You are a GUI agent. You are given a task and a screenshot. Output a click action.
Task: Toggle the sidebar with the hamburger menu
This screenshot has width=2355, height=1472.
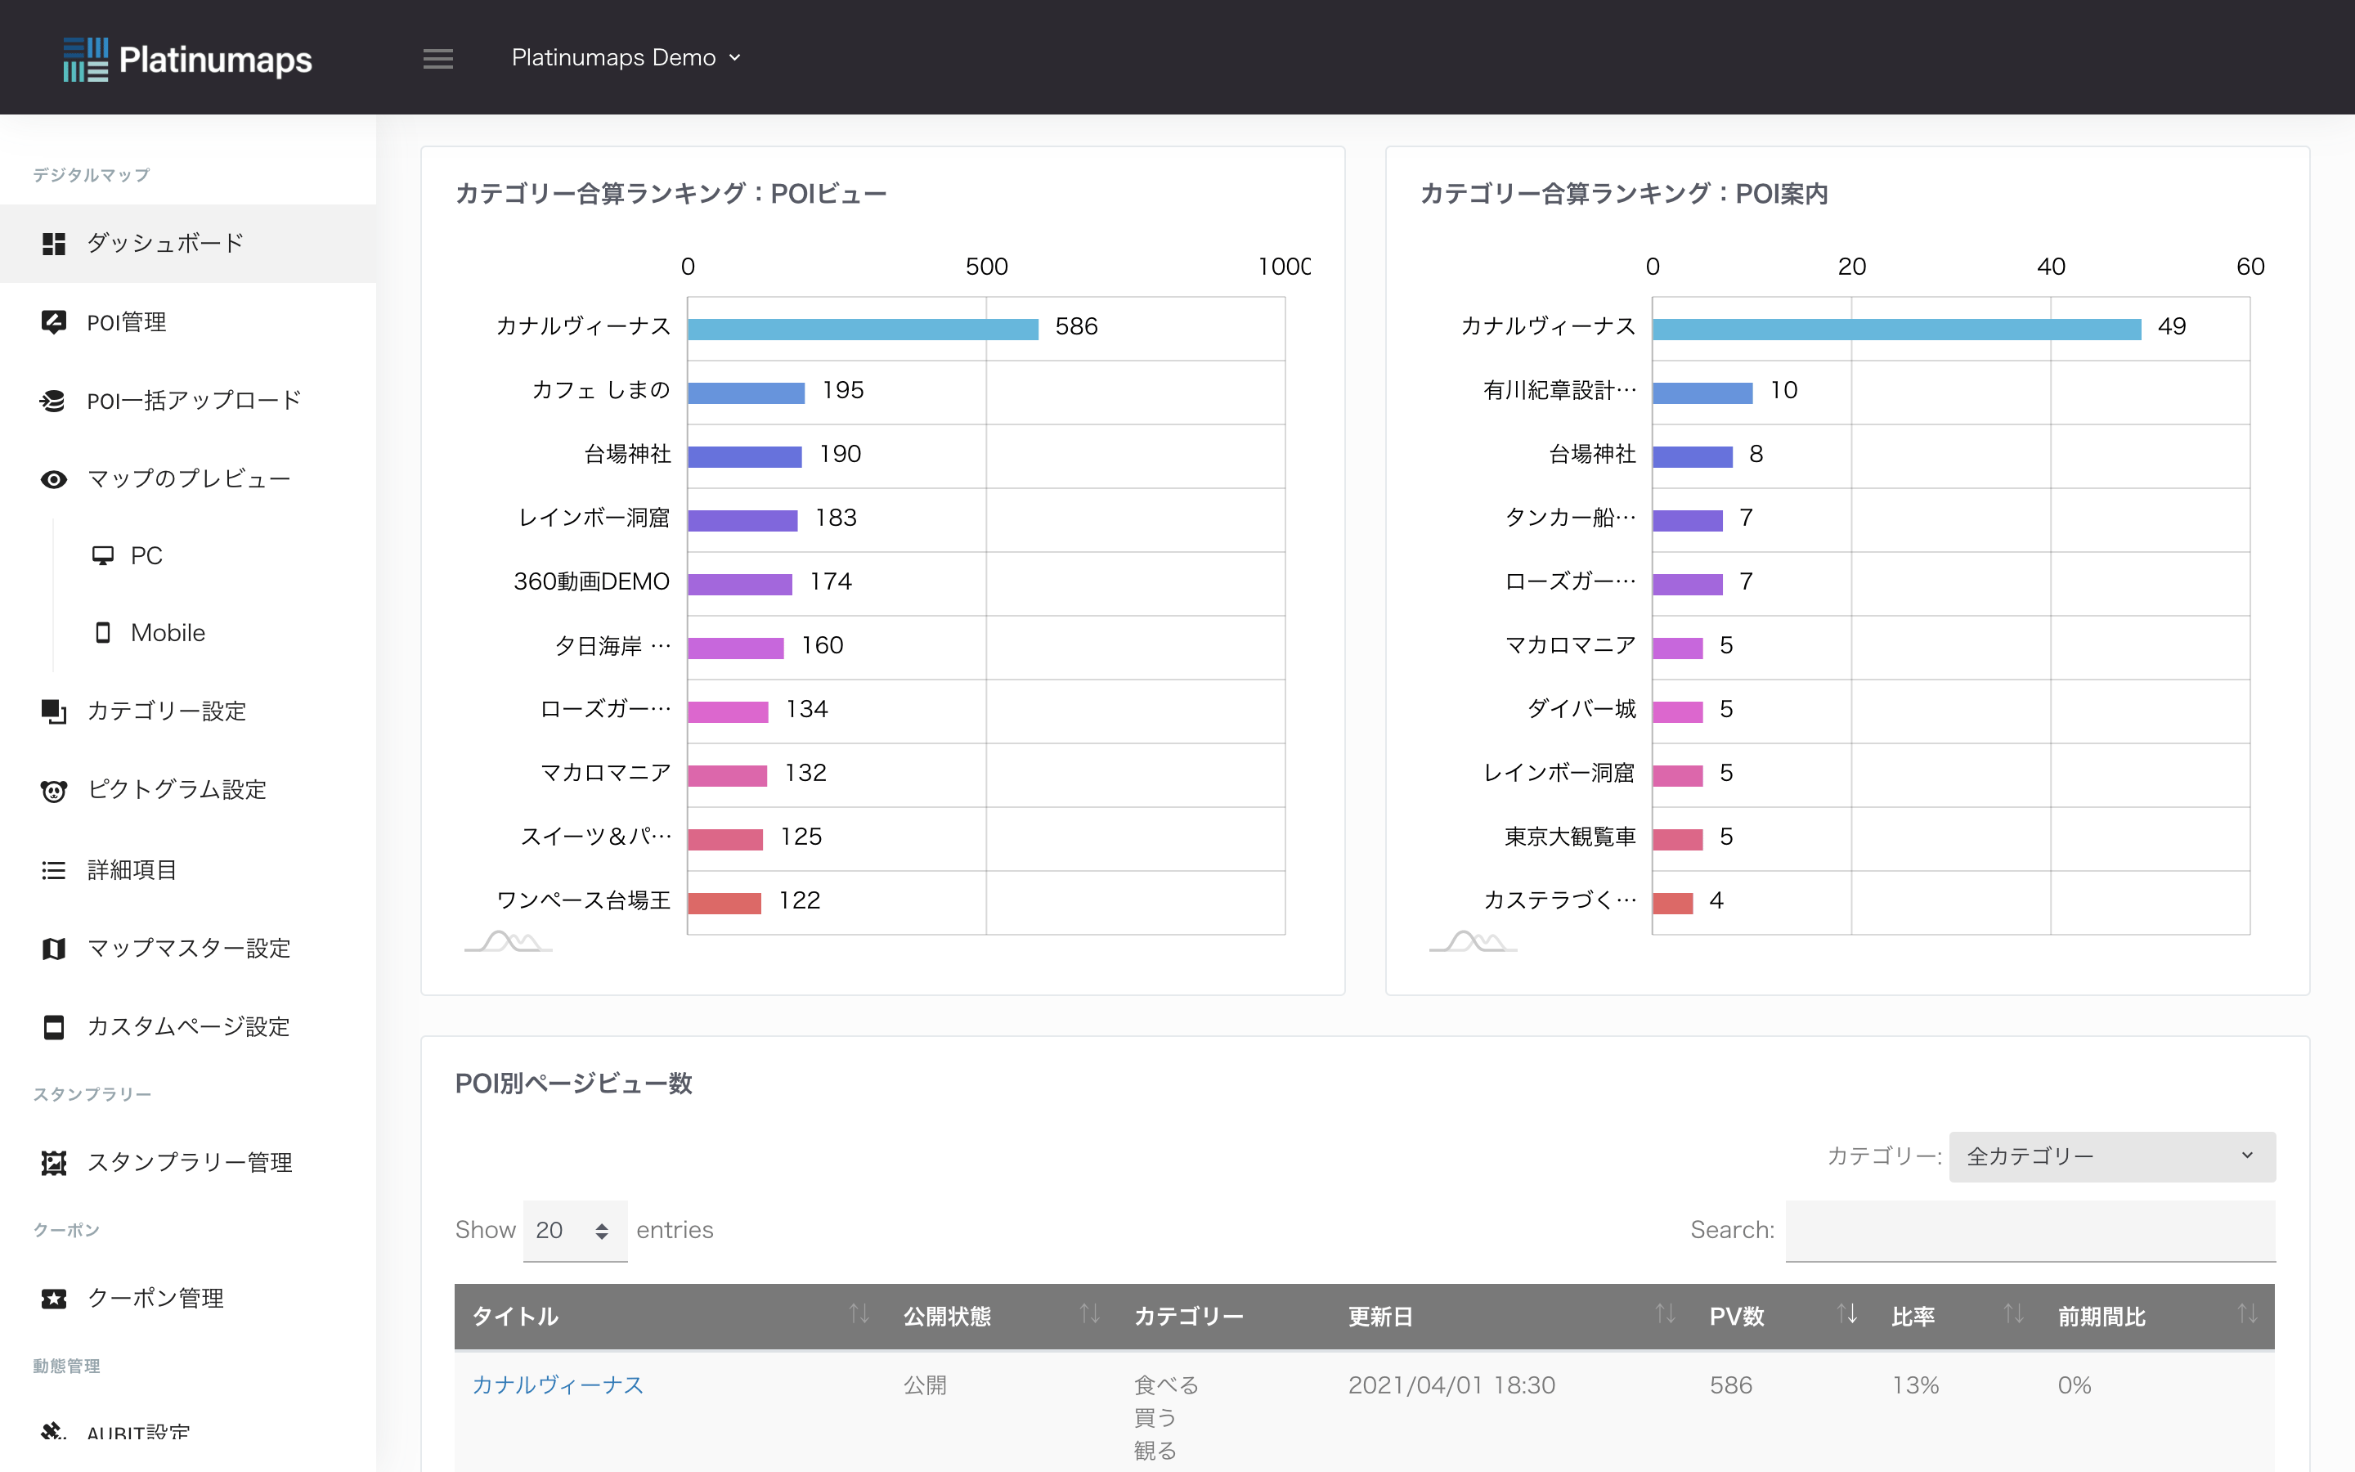(x=438, y=57)
